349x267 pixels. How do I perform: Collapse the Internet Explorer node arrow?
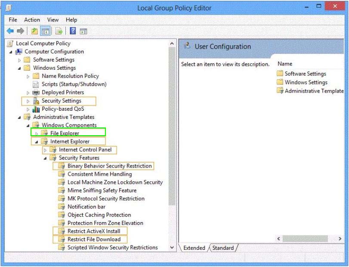tap(37, 142)
